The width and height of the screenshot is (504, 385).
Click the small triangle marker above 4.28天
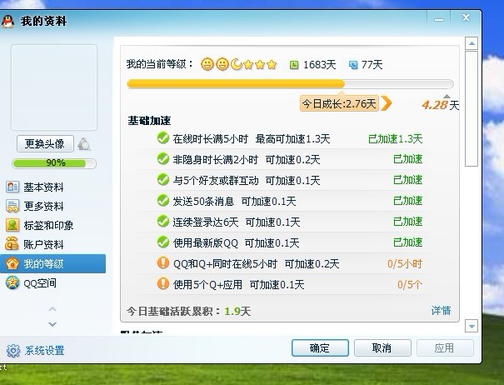[447, 96]
